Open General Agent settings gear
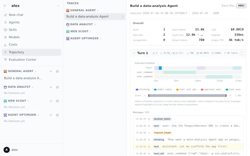The height and width of the screenshot is (156, 250). point(57,71)
